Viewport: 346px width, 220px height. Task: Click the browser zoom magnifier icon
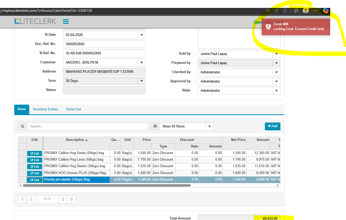(x=268, y=11)
